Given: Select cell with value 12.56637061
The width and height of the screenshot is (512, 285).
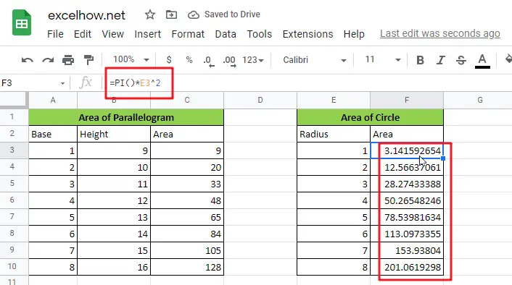Looking at the screenshot, I should click(407, 167).
